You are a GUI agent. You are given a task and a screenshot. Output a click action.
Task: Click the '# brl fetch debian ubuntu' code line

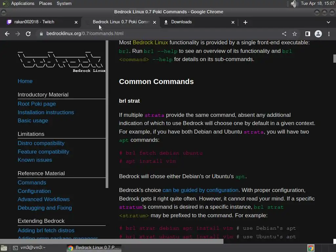point(161,153)
